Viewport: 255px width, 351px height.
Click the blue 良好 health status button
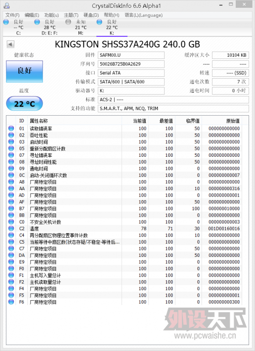[x=24, y=71]
